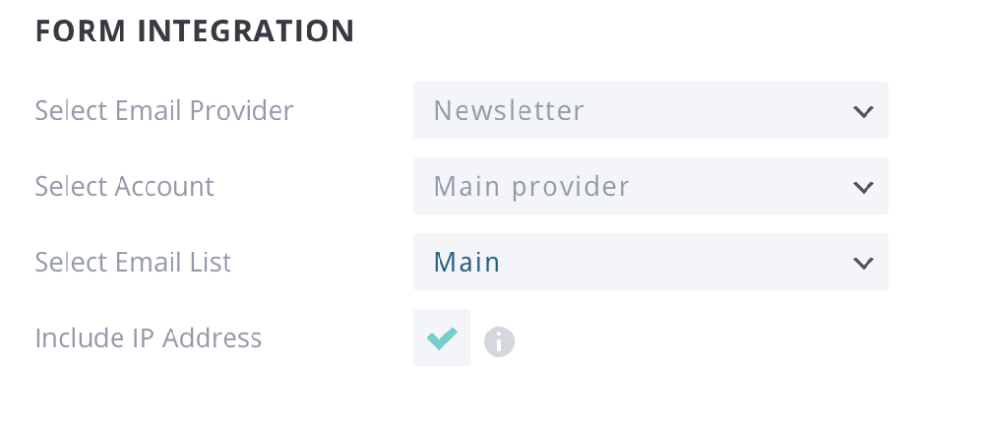Screen dimensions: 987x425
Task: Click the chevron arrow on Select Account dropdown
Action: tap(863, 186)
